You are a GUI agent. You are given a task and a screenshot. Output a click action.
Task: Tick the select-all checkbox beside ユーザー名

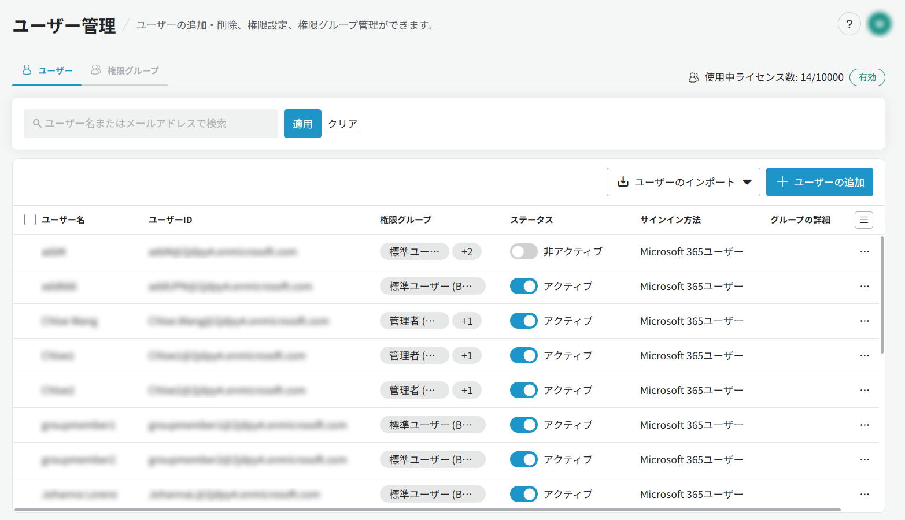[x=30, y=220]
